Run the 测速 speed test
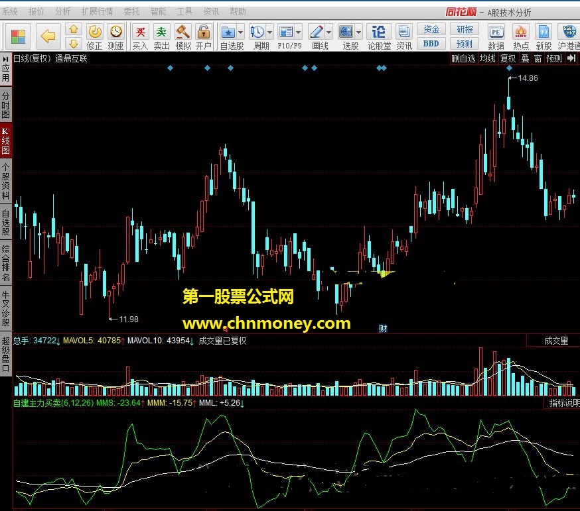This screenshot has height=511, width=580. pos(115,36)
